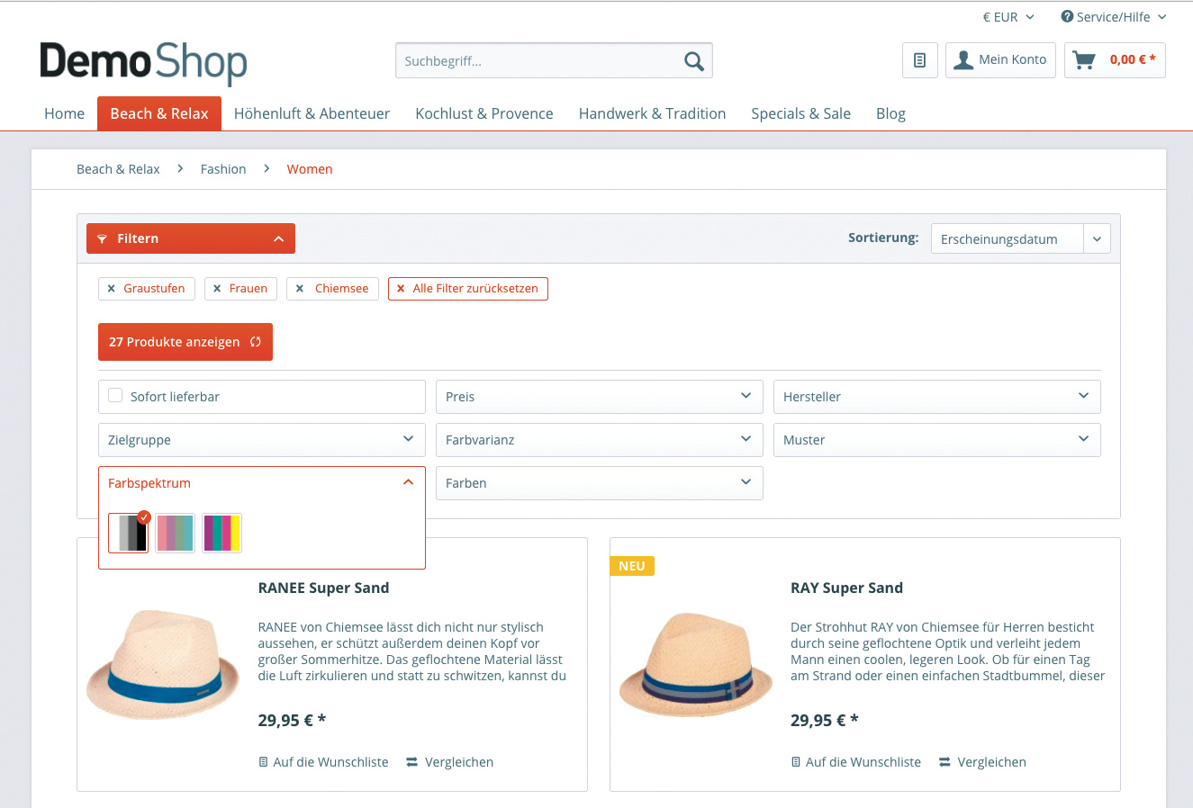Viewport: 1193px width, 808px height.
Task: Click Vergleichen for RANEE Super Sand
Action: click(449, 762)
